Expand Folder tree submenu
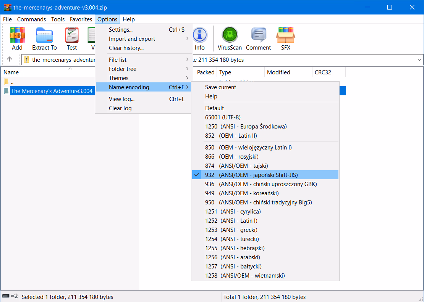 (x=144, y=69)
